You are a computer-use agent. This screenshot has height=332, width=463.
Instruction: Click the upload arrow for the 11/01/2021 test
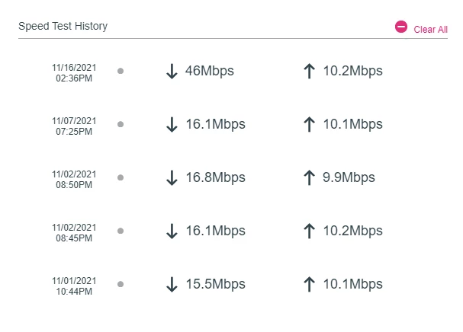coord(309,284)
